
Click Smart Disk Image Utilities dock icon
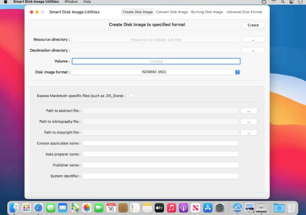[x=262, y=208]
